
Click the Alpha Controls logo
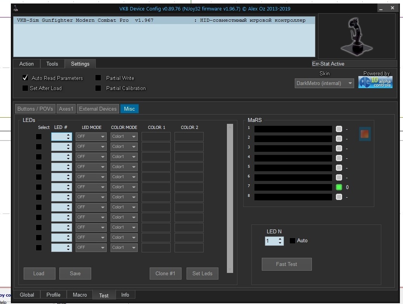[x=375, y=83]
